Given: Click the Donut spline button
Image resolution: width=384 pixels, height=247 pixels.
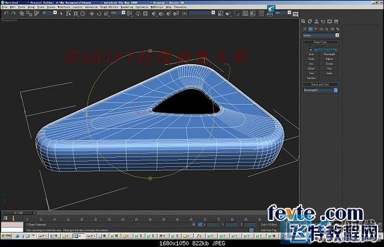Looking at the screenshot, I should (329, 64).
